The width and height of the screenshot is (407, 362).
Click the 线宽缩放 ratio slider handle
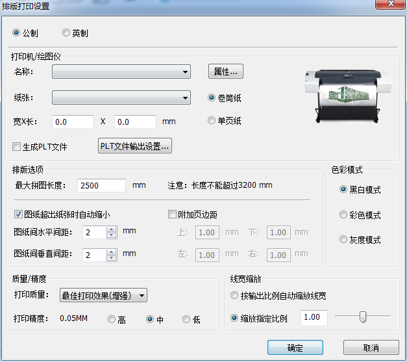363,317
